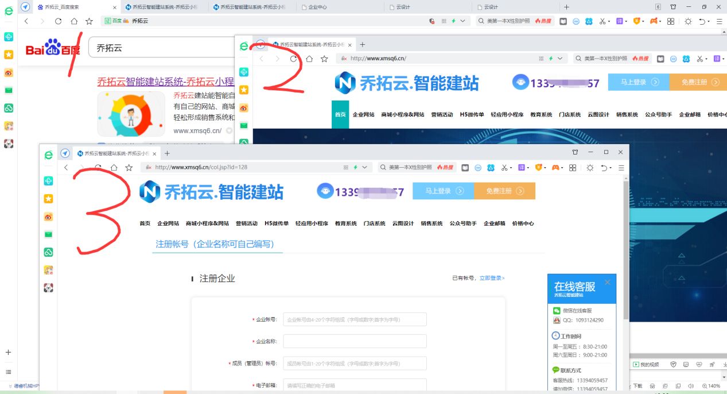
Task: Click the 140% zoom level control
Action: pyautogui.click(x=710, y=386)
